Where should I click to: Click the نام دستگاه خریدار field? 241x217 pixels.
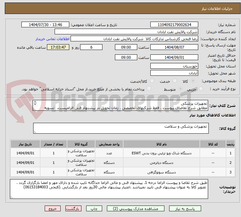click(126, 32)
